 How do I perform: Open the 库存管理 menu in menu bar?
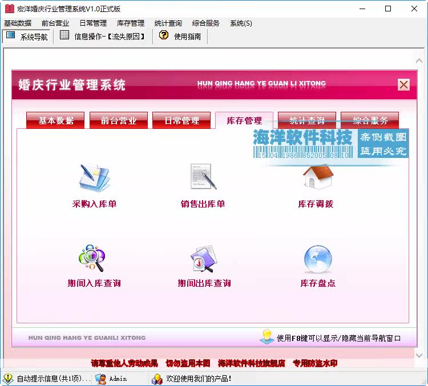click(131, 23)
